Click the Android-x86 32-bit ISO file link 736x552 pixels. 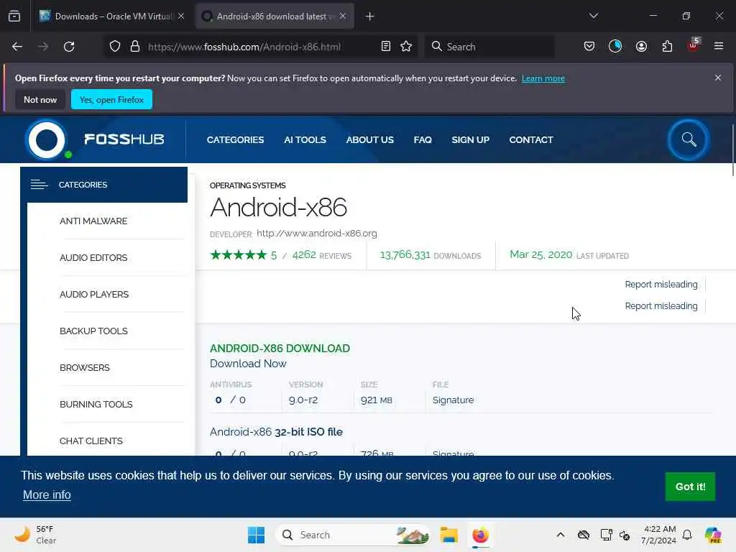[276, 432]
